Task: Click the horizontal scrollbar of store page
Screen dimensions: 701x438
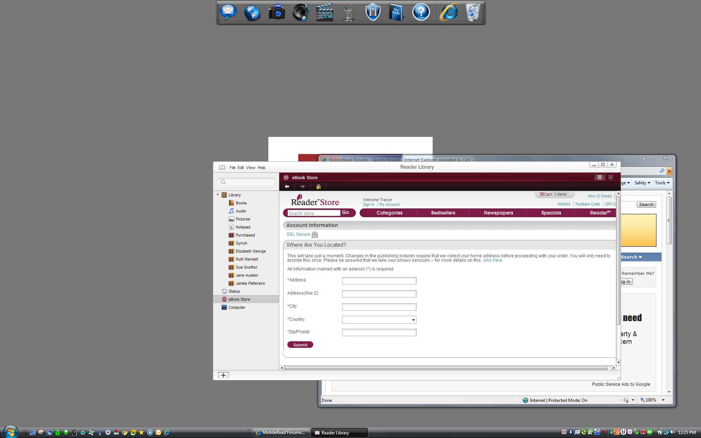Action: point(445,368)
